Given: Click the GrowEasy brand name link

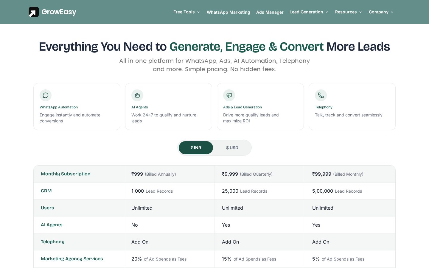Looking at the screenshot, I should 59,12.
